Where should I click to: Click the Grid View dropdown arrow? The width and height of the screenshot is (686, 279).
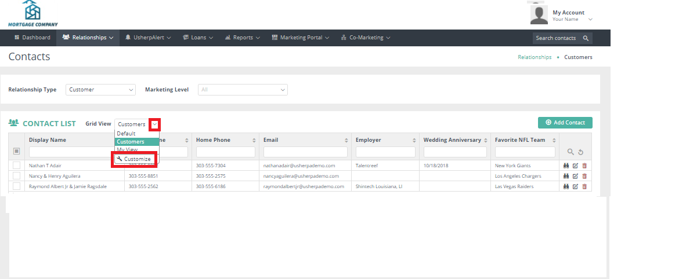[154, 124]
